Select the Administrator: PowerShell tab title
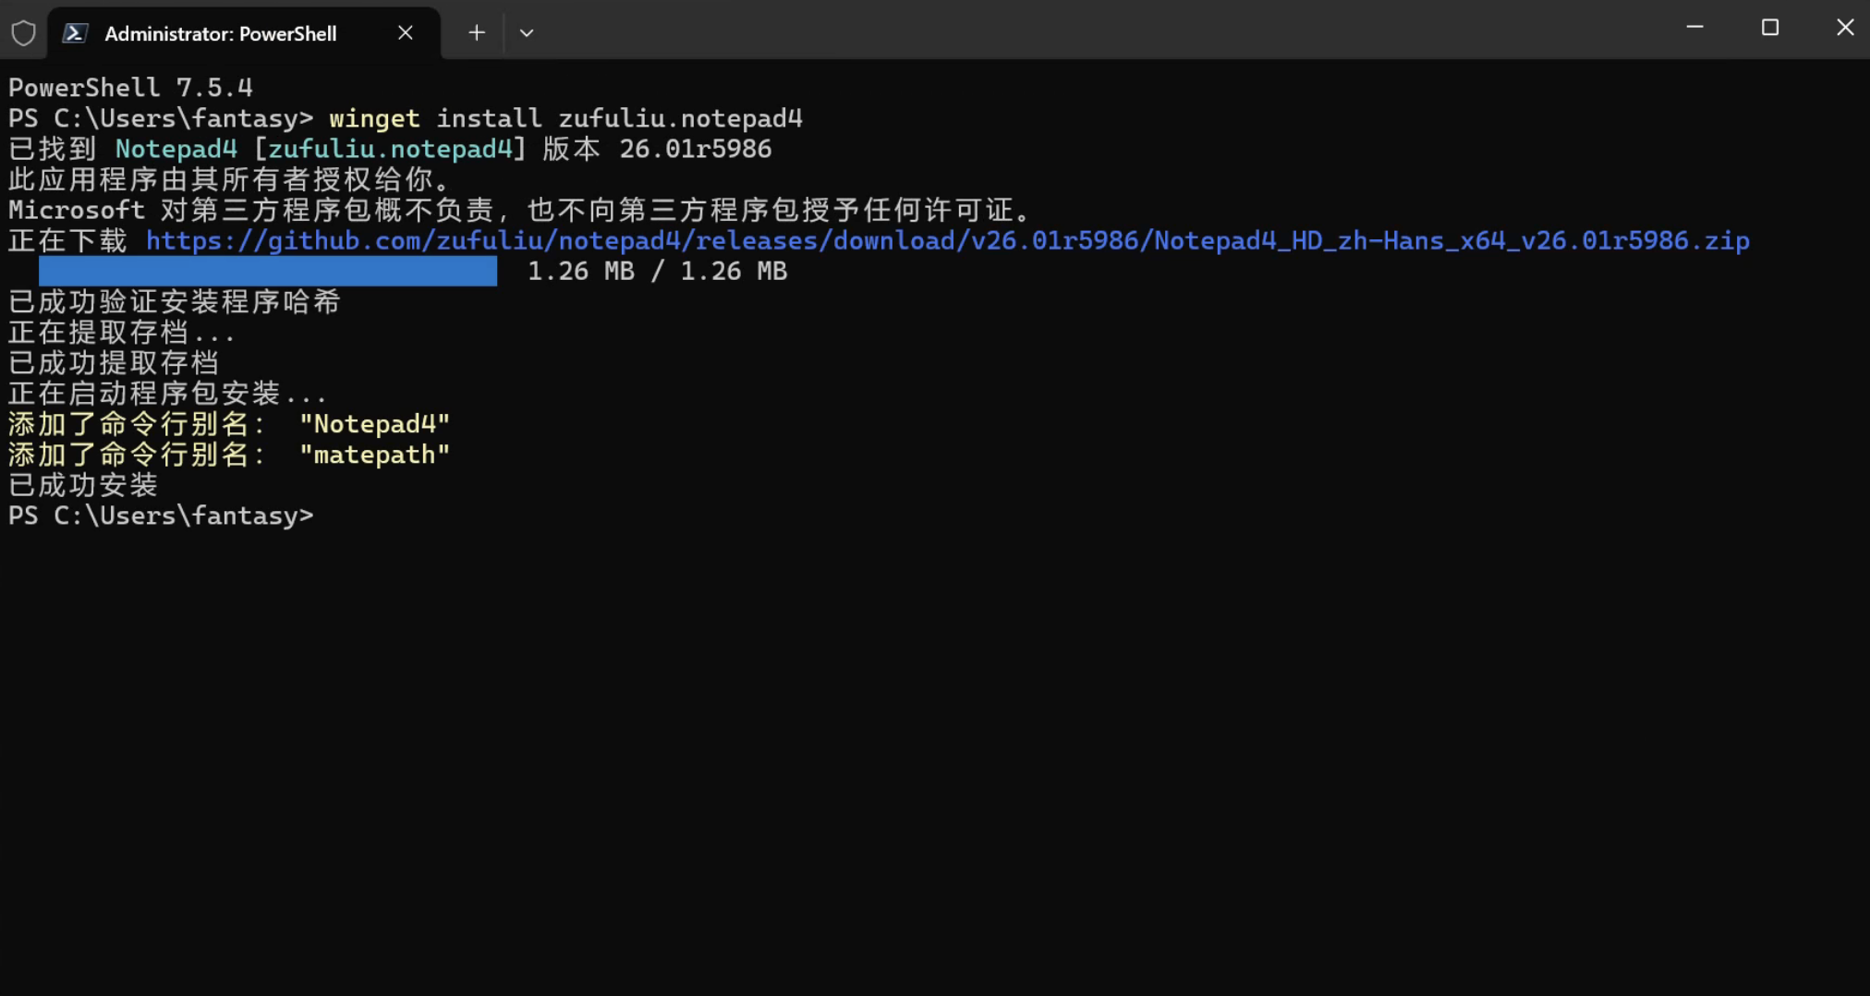Screen dimensions: 1870x996 [x=220, y=34]
